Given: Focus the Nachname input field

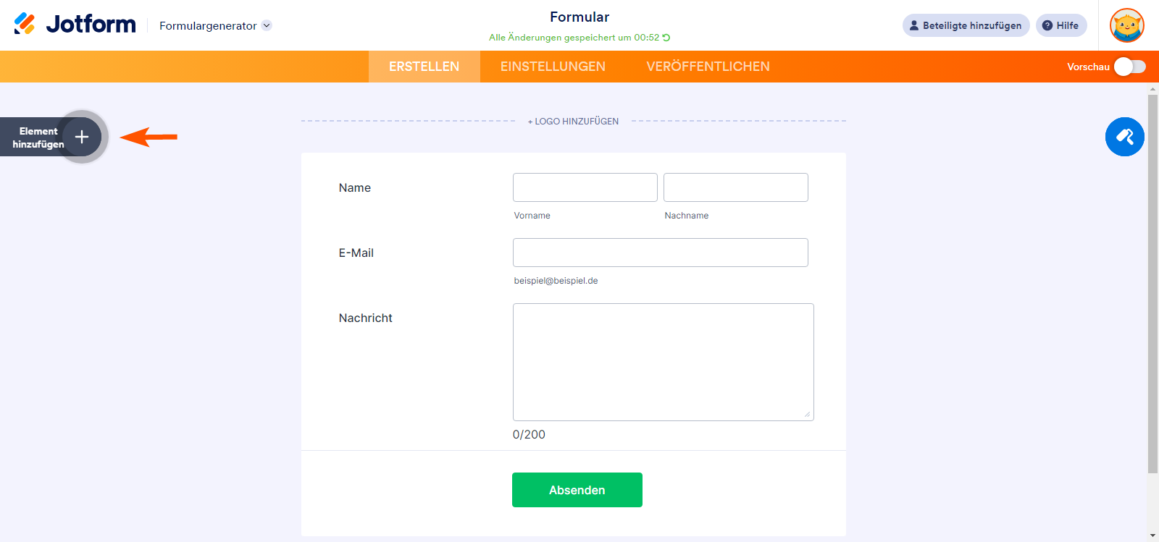Looking at the screenshot, I should click(735, 187).
